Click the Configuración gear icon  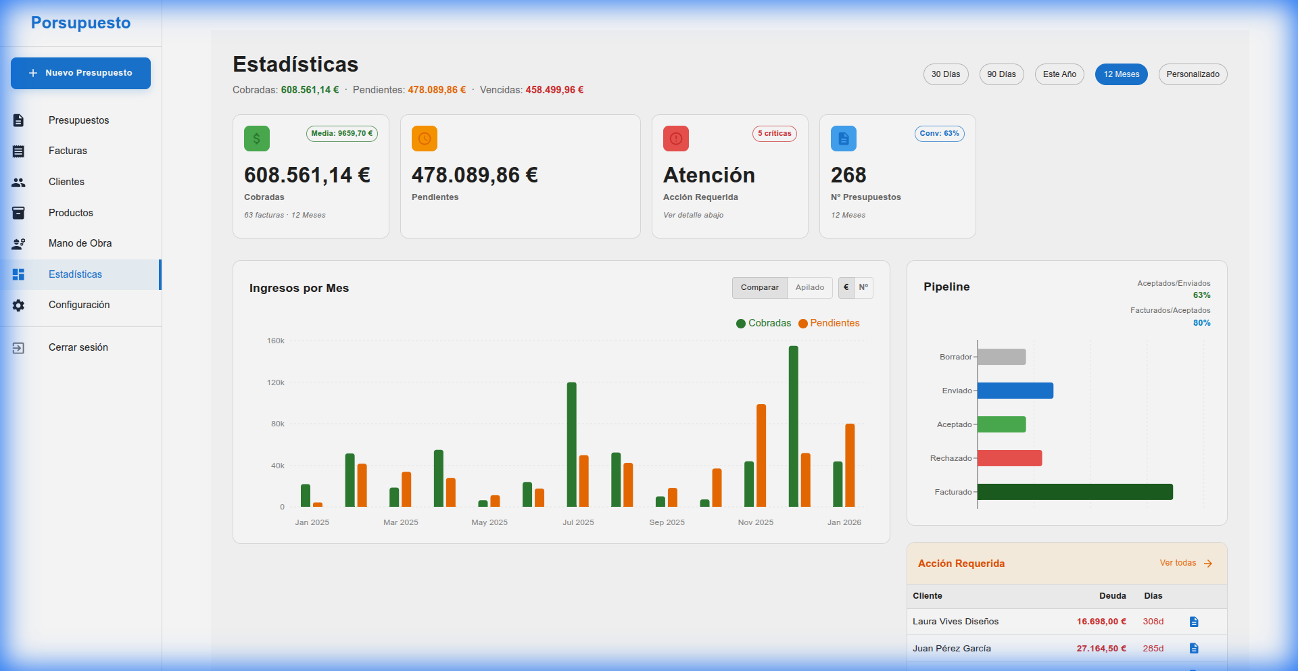tap(18, 305)
